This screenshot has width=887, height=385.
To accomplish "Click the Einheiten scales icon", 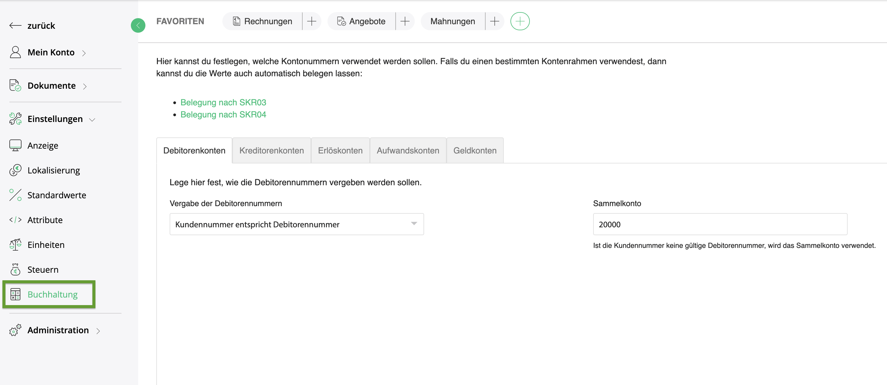I will pyautogui.click(x=15, y=244).
